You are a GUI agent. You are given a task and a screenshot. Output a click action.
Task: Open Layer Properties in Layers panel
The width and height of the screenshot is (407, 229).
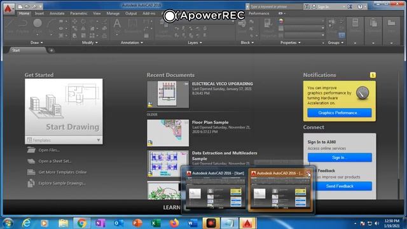[x=163, y=28]
